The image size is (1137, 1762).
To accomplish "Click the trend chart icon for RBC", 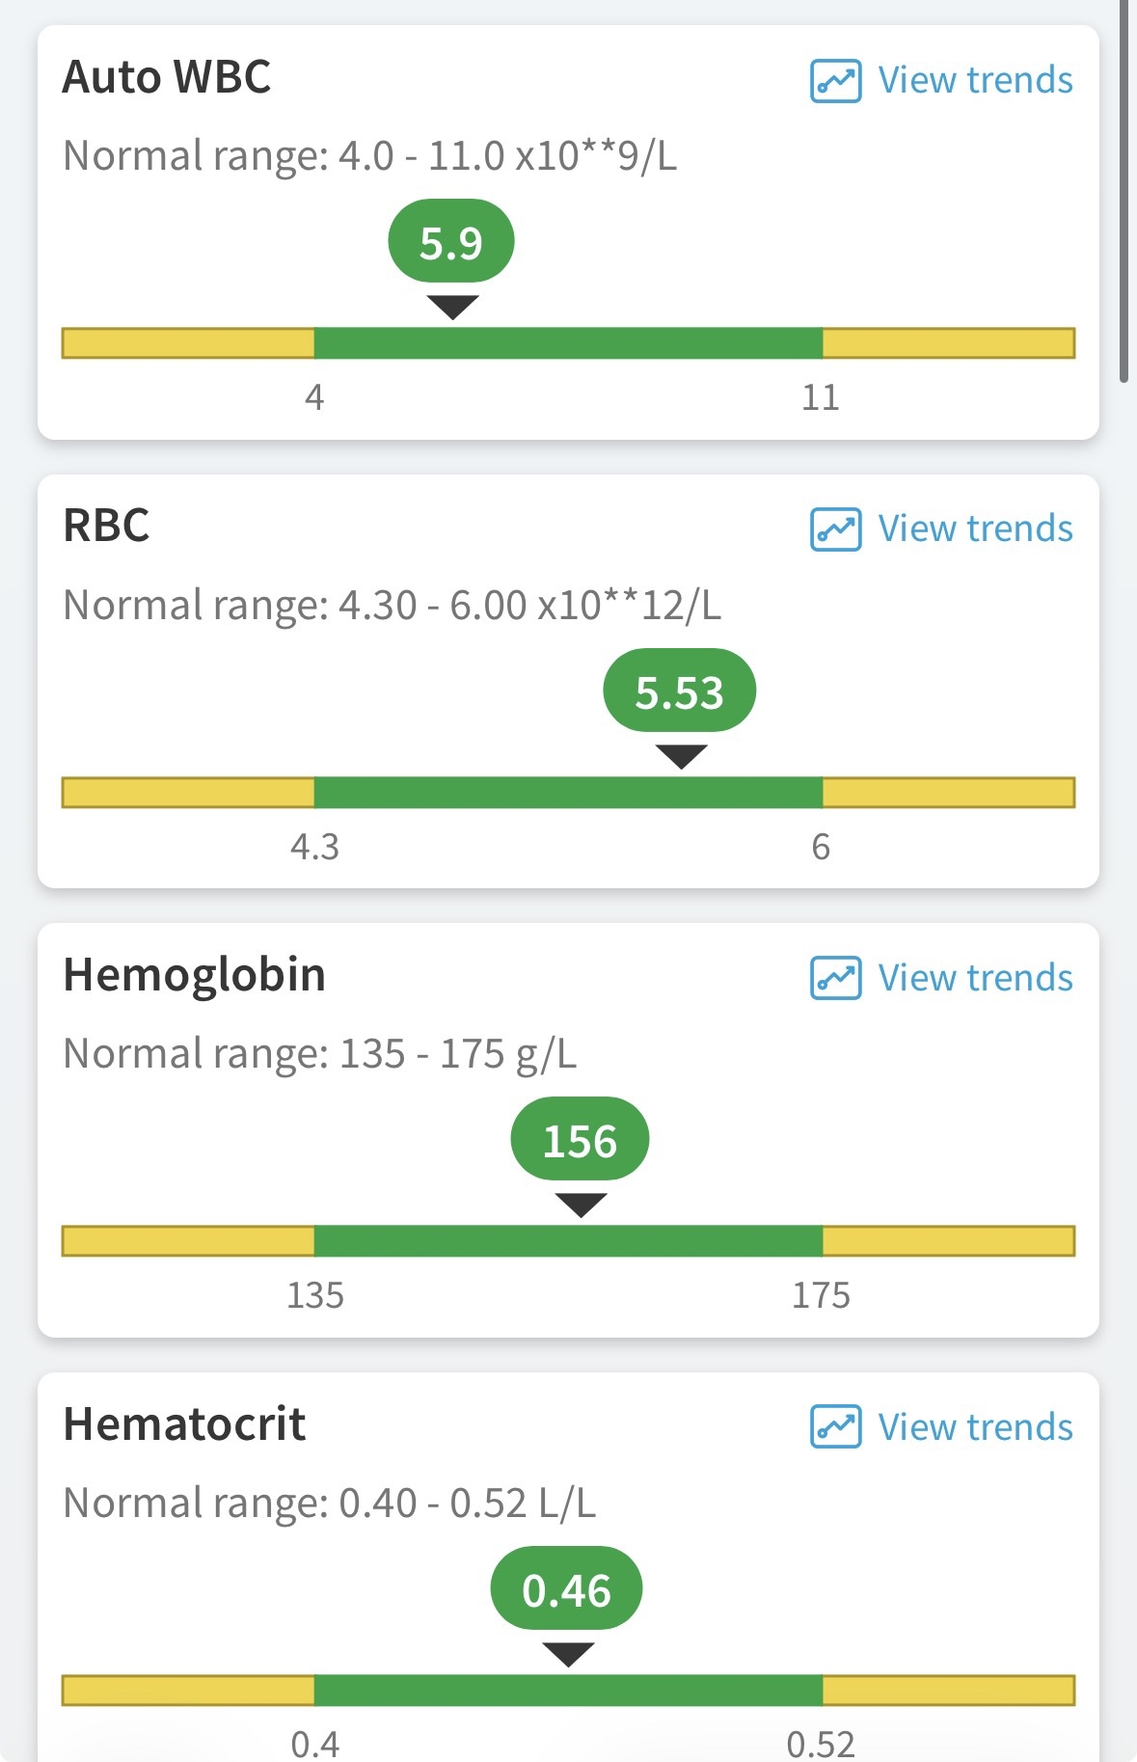I will click(835, 529).
